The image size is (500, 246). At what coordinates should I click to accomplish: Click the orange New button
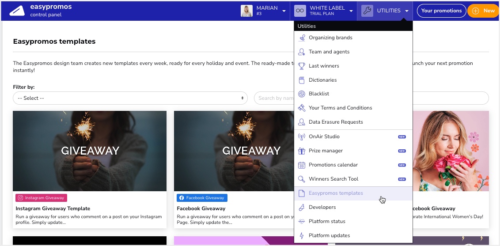click(x=484, y=11)
